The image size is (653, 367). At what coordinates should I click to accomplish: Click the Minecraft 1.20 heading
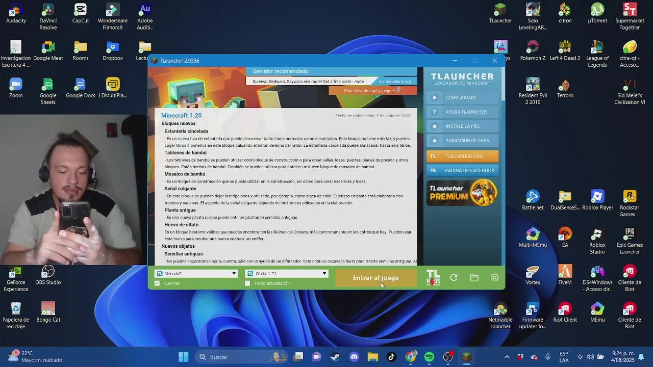click(181, 116)
